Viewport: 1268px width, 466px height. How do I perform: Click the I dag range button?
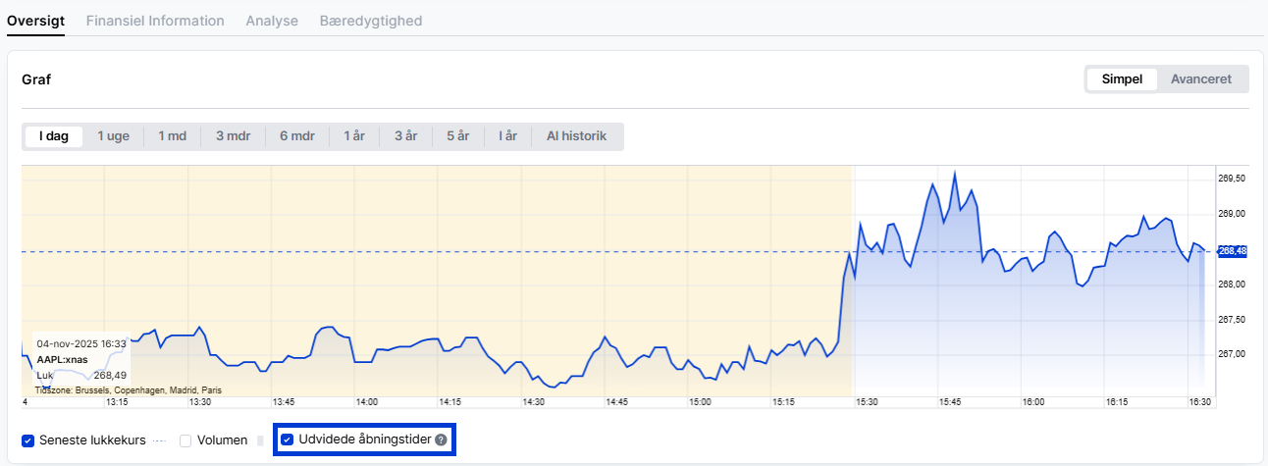coord(54,136)
